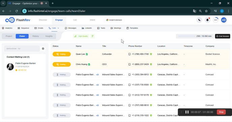Click the End Session button
The width and height of the screenshot is (232, 122).
click(x=223, y=36)
